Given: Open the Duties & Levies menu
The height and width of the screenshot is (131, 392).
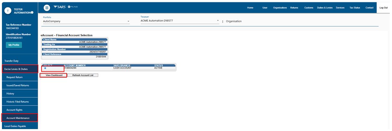Looking at the screenshot, I should tap(325, 8).
